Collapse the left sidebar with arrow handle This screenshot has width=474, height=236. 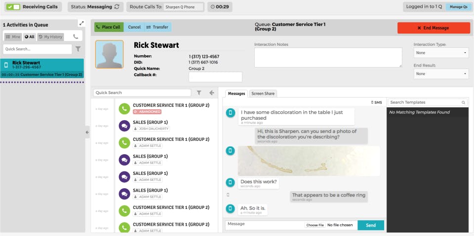[x=87, y=132]
